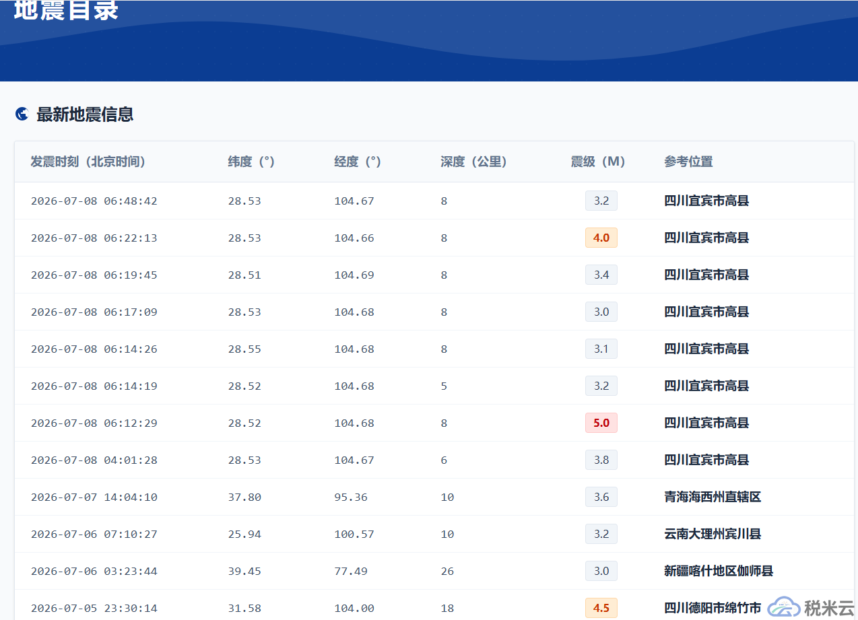The height and width of the screenshot is (620, 858).
Task: Click latitude 25.94 cell
Action: pos(244,535)
